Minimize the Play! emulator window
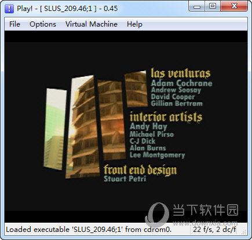This screenshot has height=240, width=252. tap(197, 6)
